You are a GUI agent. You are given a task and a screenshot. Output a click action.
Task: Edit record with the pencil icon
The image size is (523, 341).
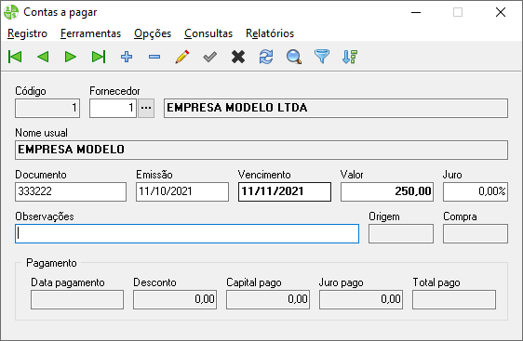coord(182,57)
